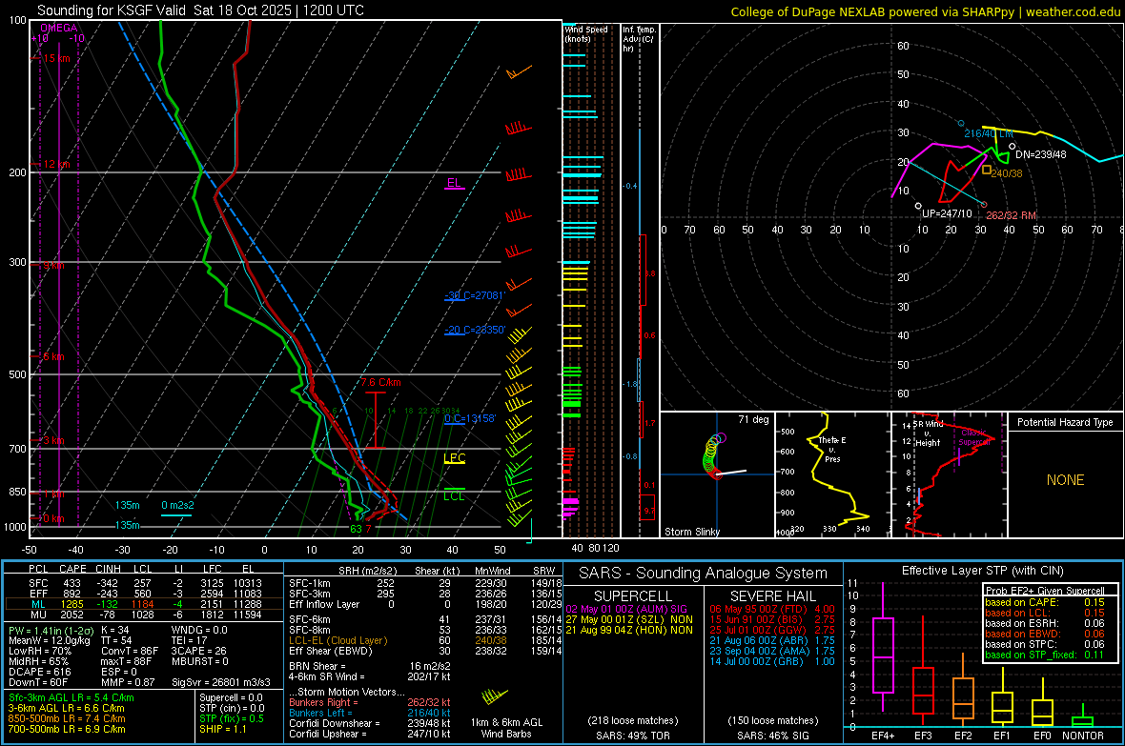Click the Theta-E v. Pres label
Image resolution: width=1125 pixels, height=746 pixels.
[832, 449]
